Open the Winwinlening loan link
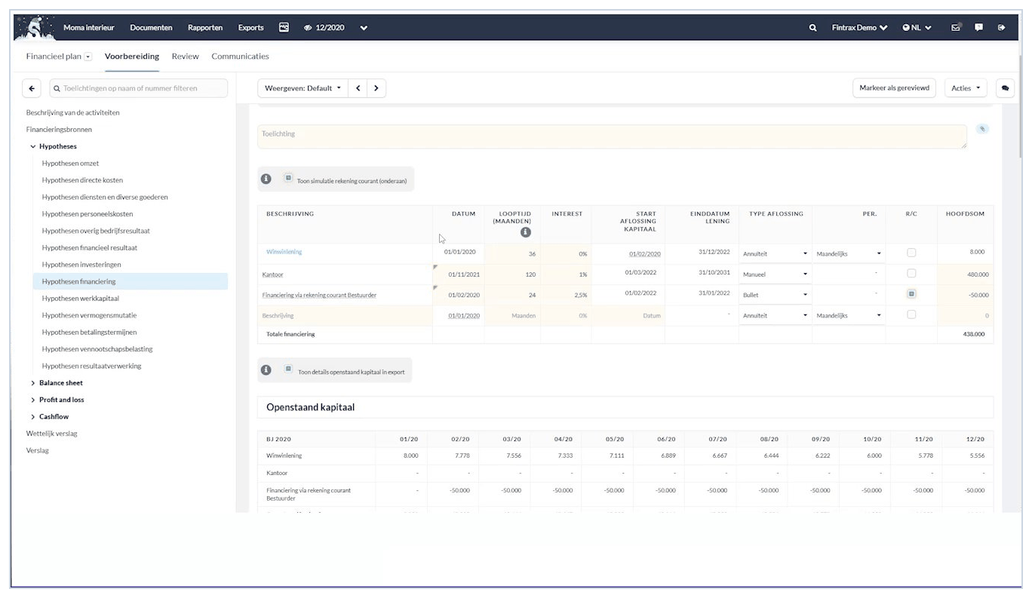This screenshot has height=598, width=1032. (284, 252)
